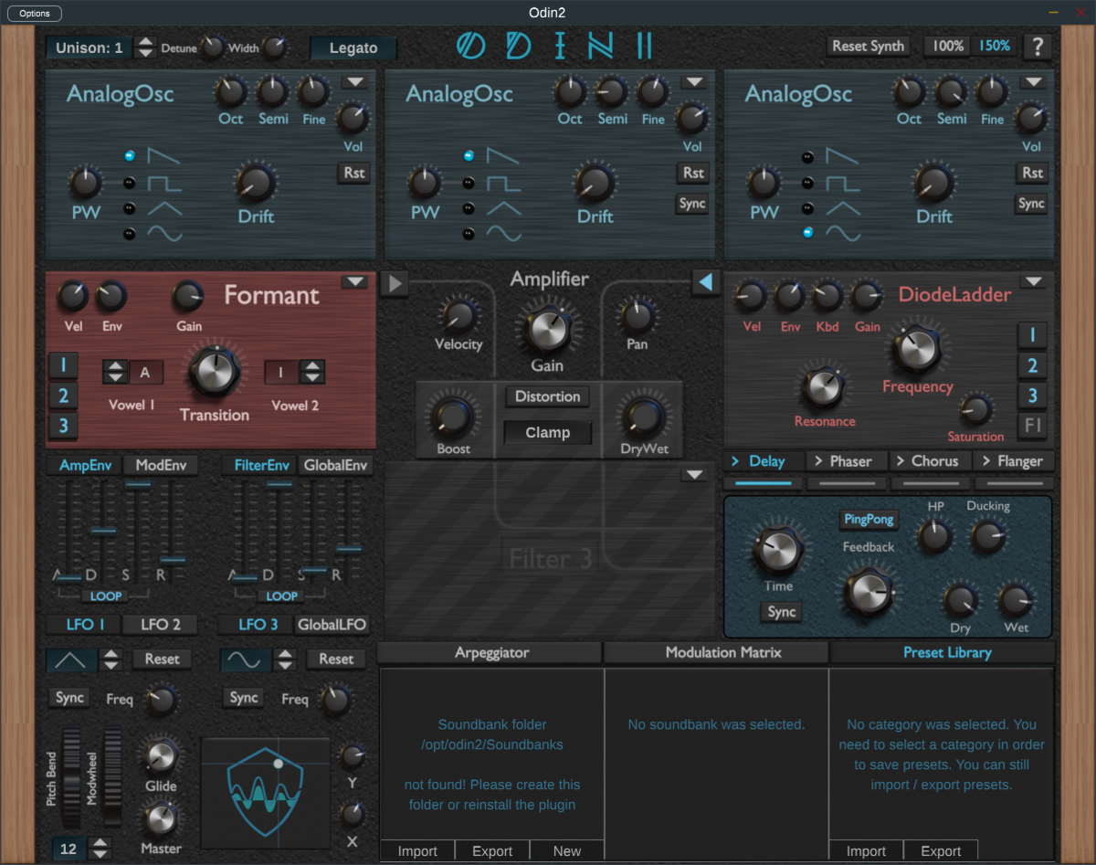This screenshot has height=865, width=1096.
Task: Click the Formant Transition knob
Action: 214,373
